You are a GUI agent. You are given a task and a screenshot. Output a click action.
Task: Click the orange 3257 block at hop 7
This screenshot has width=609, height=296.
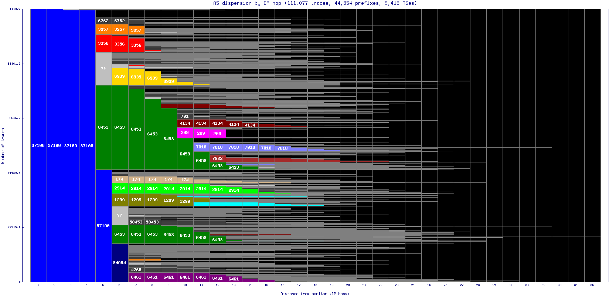[136, 30]
